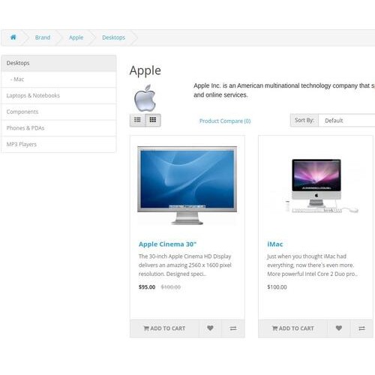Viewport: 375px width, 375px height.
Task: Open the iMac product thumbnail
Action: [x=316, y=185]
